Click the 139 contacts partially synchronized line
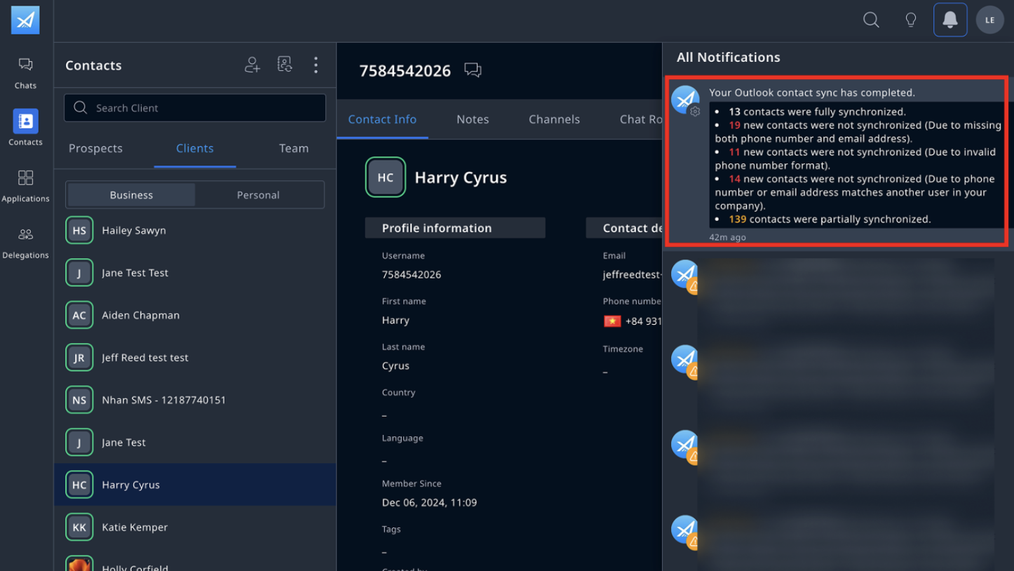The height and width of the screenshot is (571, 1014). 830,220
